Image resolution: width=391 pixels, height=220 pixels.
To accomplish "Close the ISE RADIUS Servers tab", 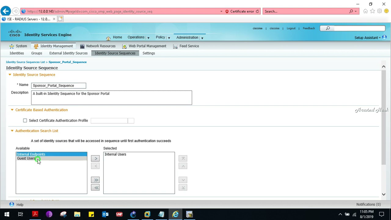I will click(54, 19).
